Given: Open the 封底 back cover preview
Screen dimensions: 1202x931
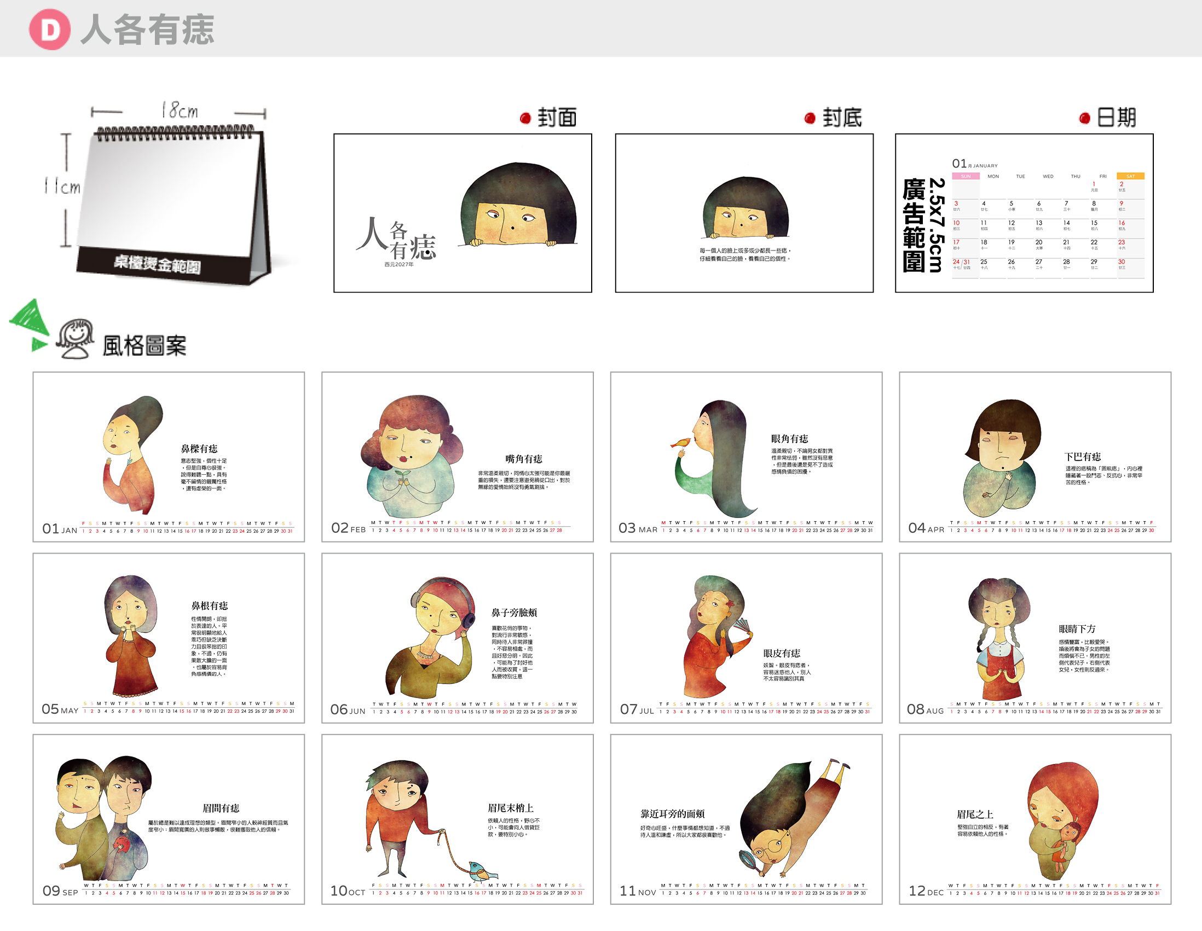Looking at the screenshot, I should [744, 213].
